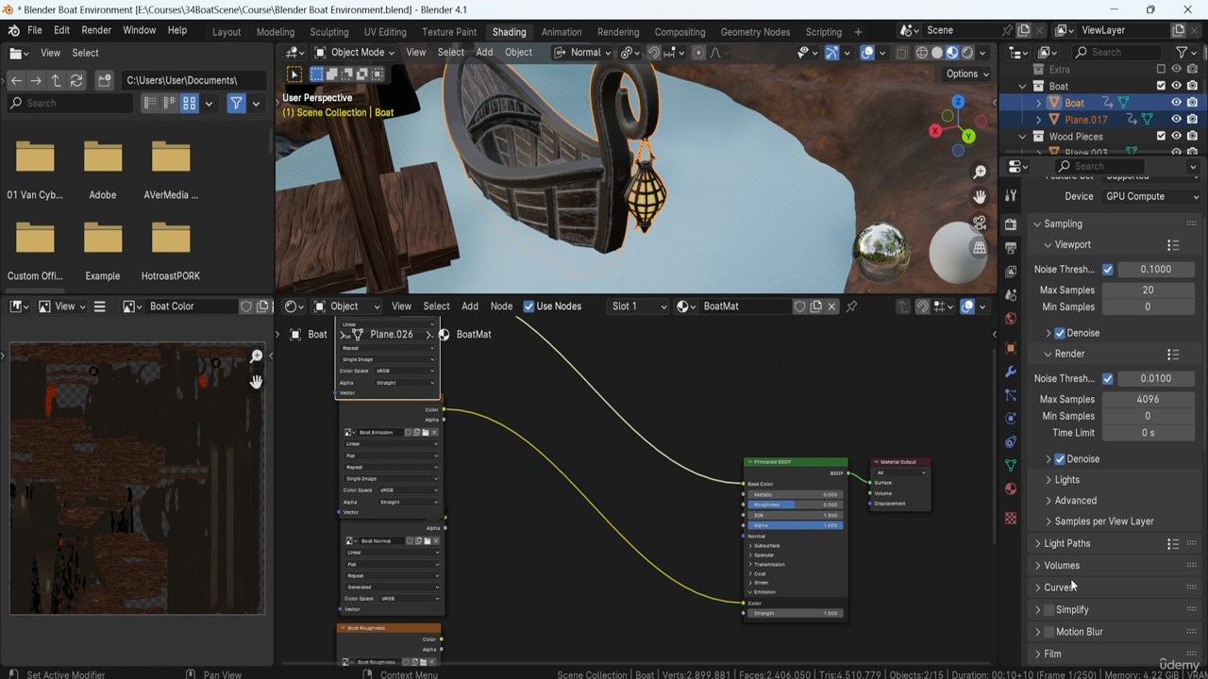Click the viewport zoom magnifier gizmo

(980, 173)
